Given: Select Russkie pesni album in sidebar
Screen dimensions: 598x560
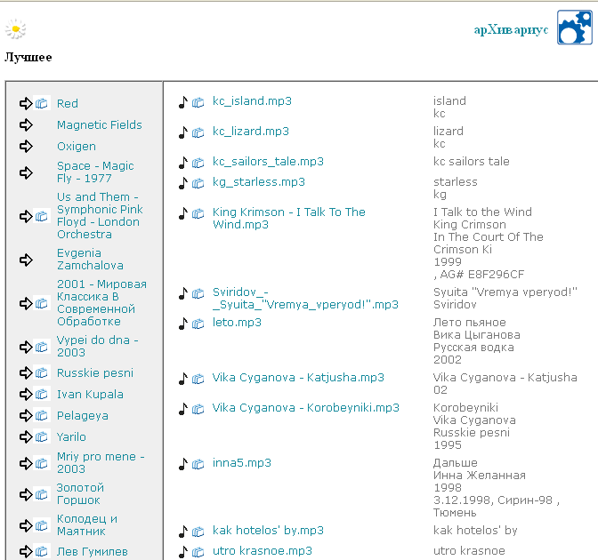Looking at the screenshot, I should coord(95,373).
